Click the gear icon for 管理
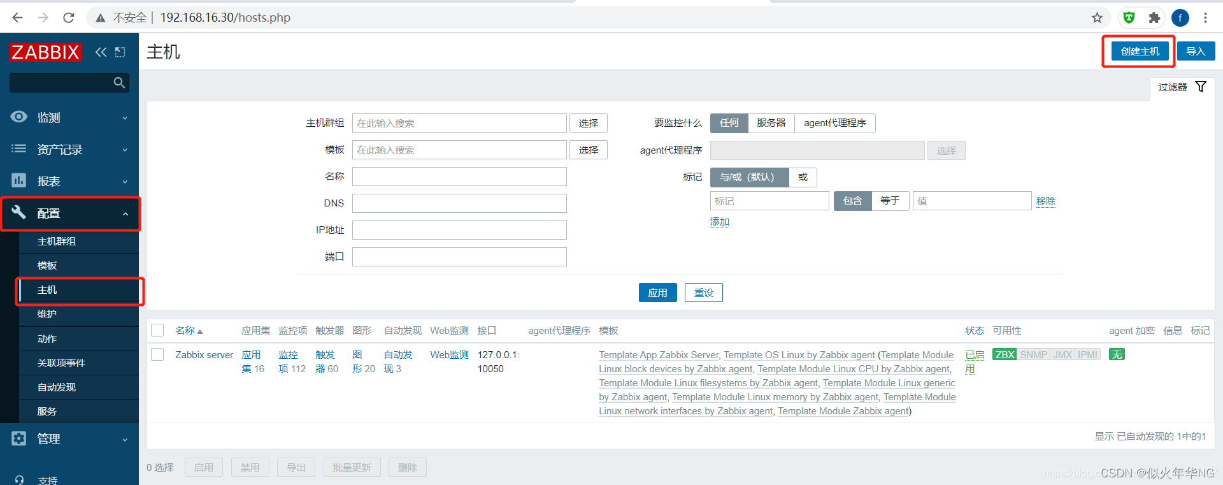The image size is (1223, 485). [x=19, y=438]
